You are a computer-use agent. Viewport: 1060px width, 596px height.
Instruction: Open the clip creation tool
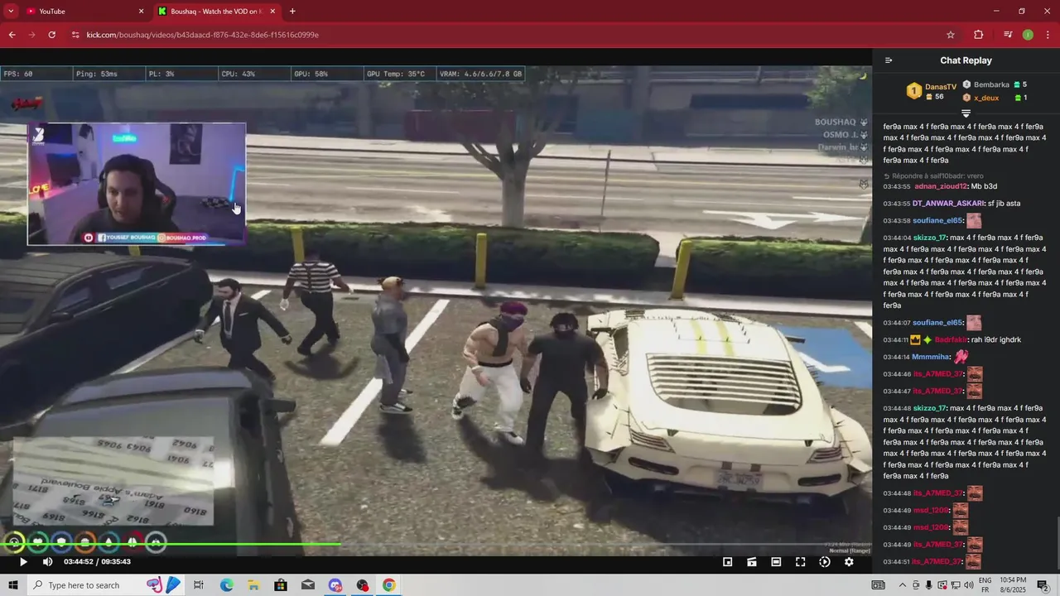tap(752, 562)
